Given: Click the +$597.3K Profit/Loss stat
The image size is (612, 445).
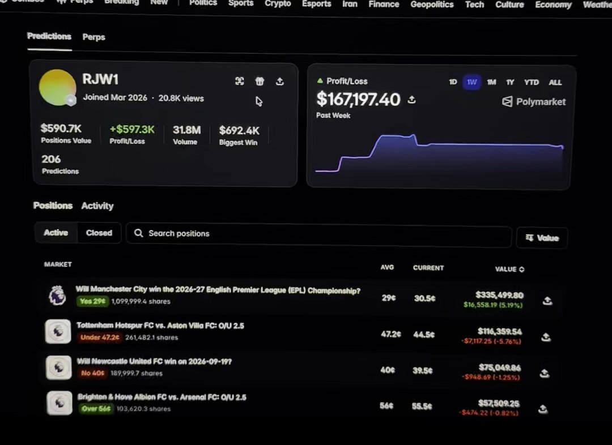Looking at the screenshot, I should [132, 135].
